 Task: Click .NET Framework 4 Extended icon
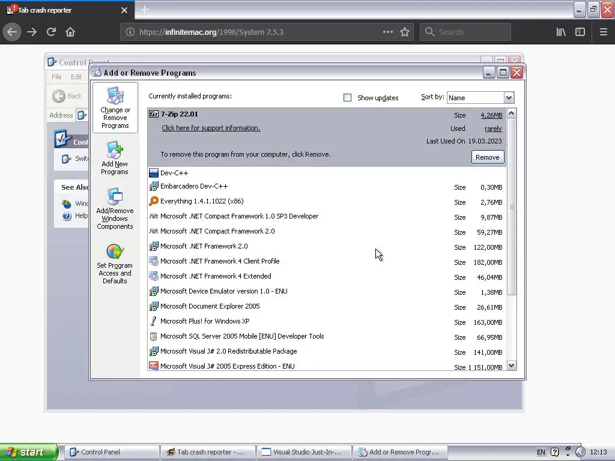154,276
